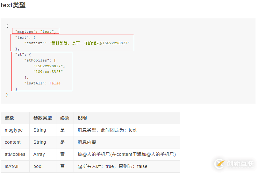Click the 说明 column header

point(82,118)
